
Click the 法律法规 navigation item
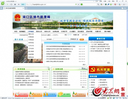click(x=56, y=32)
